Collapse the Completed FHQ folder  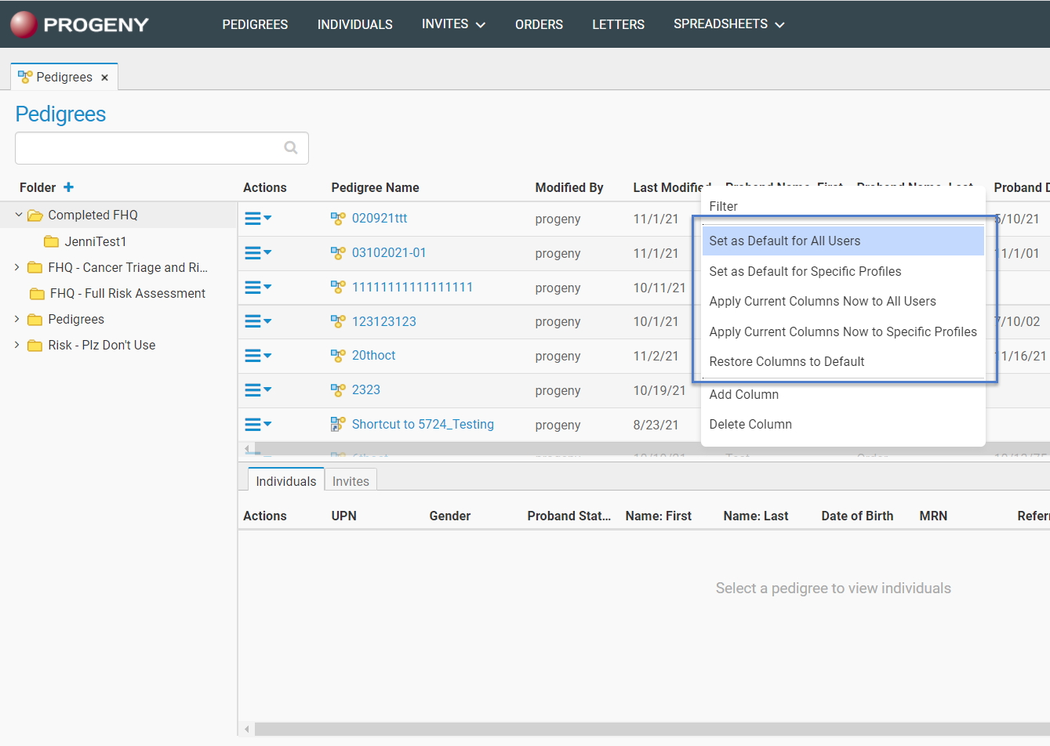point(19,215)
